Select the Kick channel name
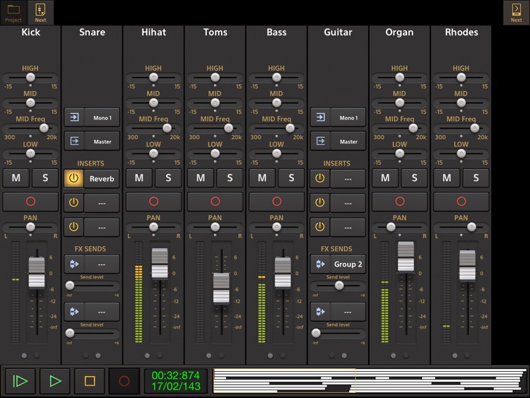 pyautogui.click(x=30, y=32)
